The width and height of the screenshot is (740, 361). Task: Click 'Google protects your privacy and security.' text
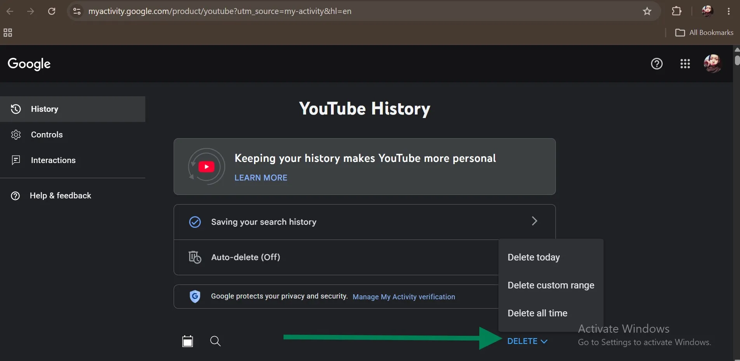pyautogui.click(x=279, y=296)
